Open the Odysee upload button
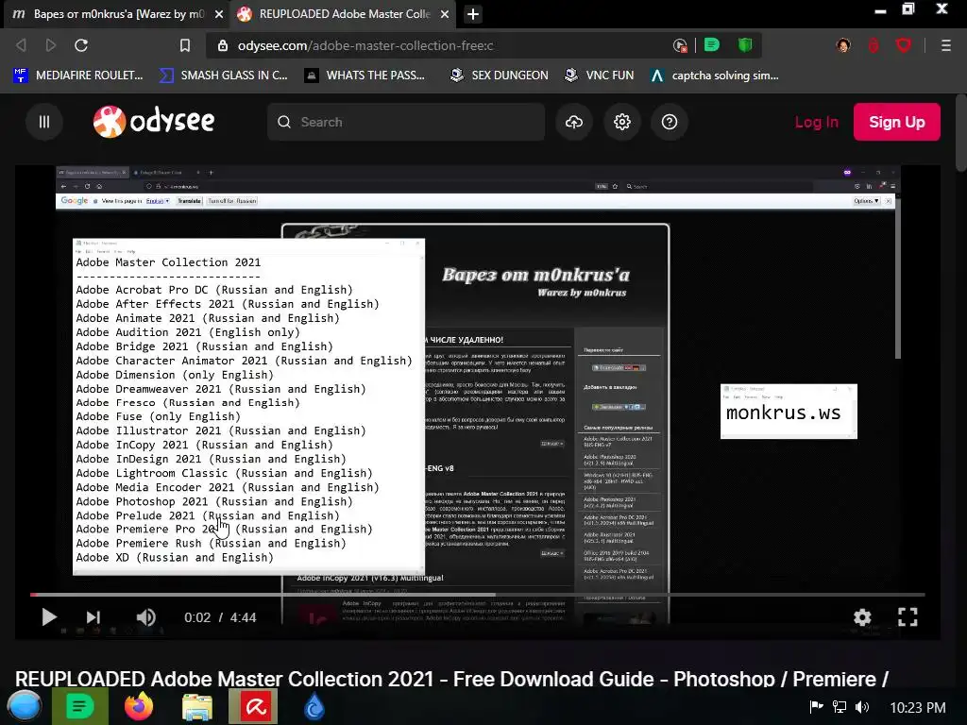 (574, 122)
